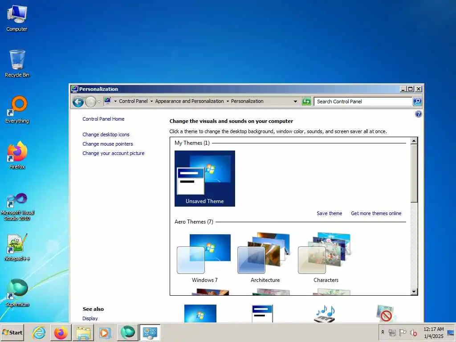The height and width of the screenshot is (342, 456).
Task: Select the Supermium desktop shortcut
Action: (x=17, y=293)
